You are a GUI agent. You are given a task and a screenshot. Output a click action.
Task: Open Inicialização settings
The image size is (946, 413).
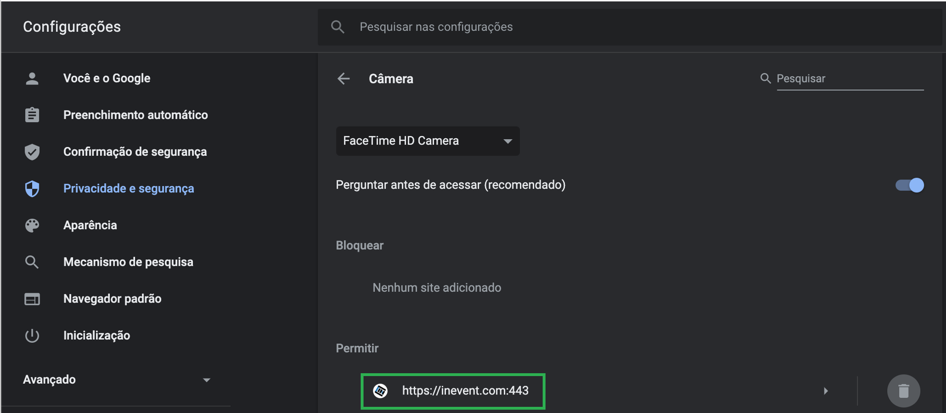pyautogui.click(x=97, y=335)
